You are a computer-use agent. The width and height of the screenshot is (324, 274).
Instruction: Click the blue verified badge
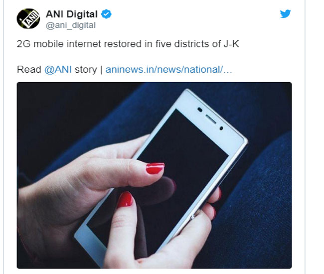[x=106, y=14]
